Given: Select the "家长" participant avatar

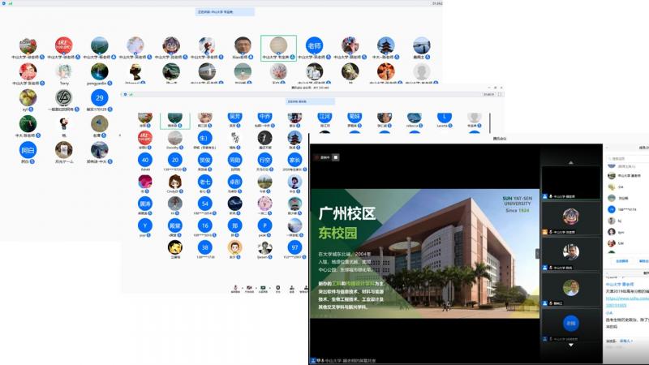Looking at the screenshot, I should tap(294, 161).
